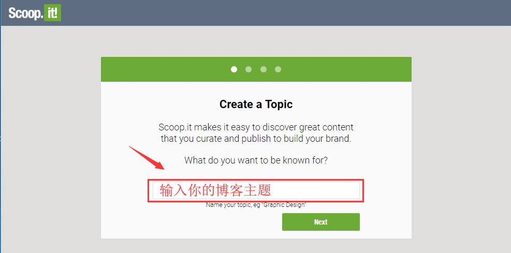The width and height of the screenshot is (511, 253).
Task: Click the white "Scoop." word in logo
Action: pos(25,13)
